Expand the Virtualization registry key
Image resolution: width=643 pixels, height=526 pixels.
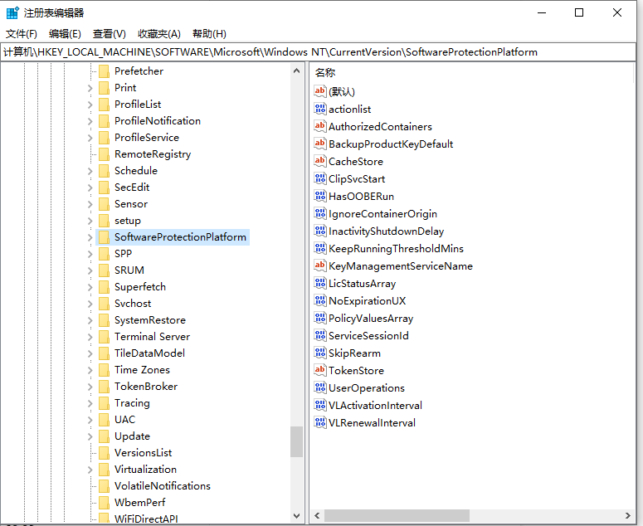tap(90, 470)
